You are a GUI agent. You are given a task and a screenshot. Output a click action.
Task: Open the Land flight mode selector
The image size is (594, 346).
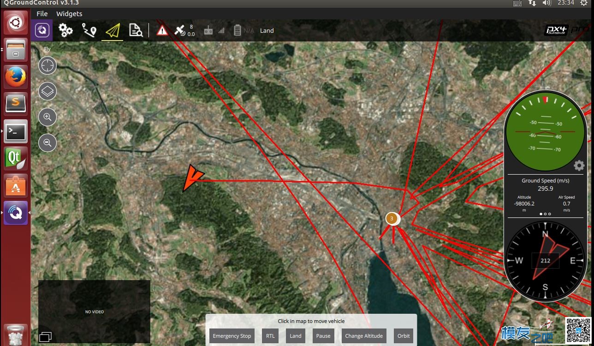coord(267,31)
